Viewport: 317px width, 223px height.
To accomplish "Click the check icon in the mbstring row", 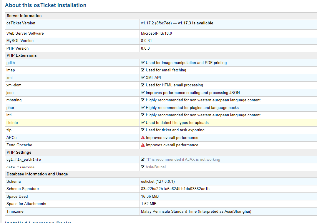I will 143,100.
